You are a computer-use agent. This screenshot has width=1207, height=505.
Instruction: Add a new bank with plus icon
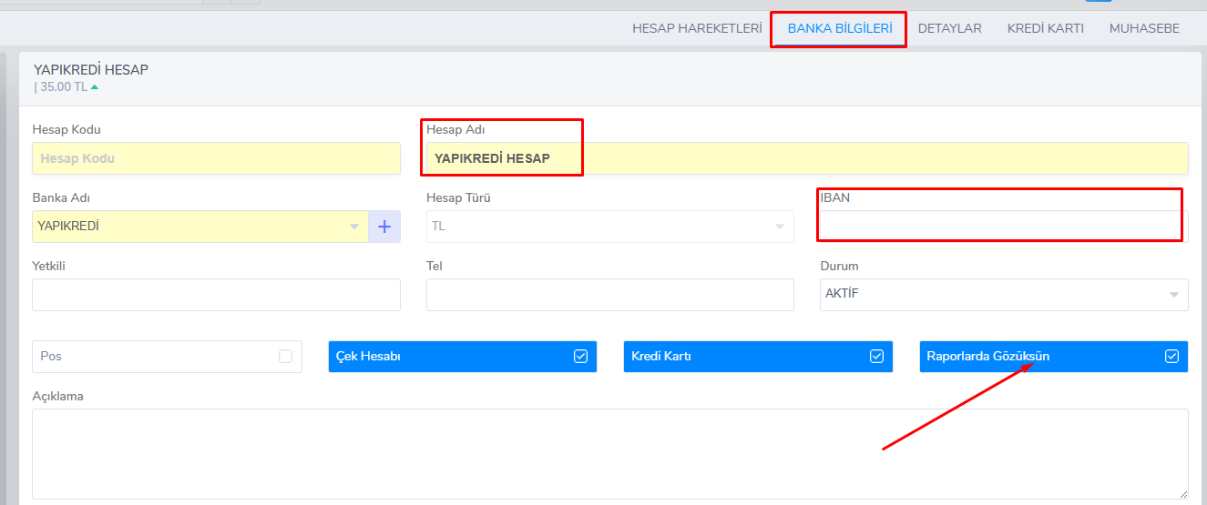(x=384, y=227)
